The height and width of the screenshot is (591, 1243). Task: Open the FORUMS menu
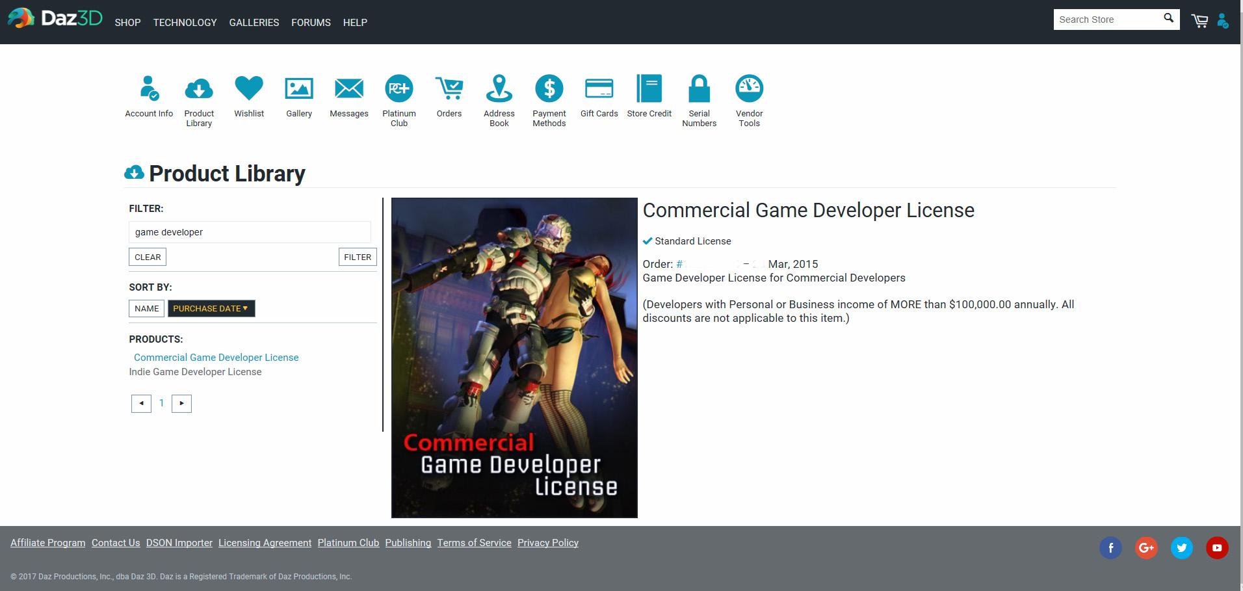(311, 22)
